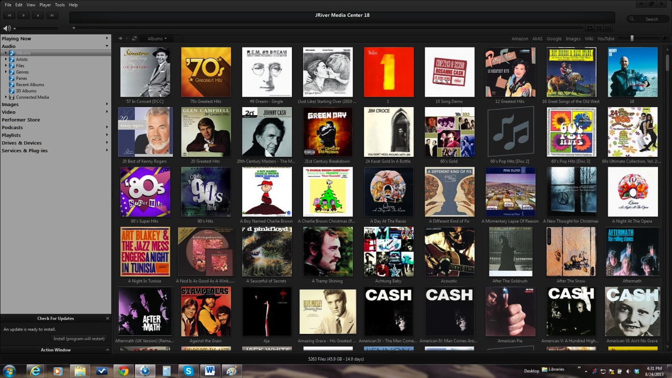Image resolution: width=672 pixels, height=378 pixels.
Task: Open the Amazon link
Action: 519,39
